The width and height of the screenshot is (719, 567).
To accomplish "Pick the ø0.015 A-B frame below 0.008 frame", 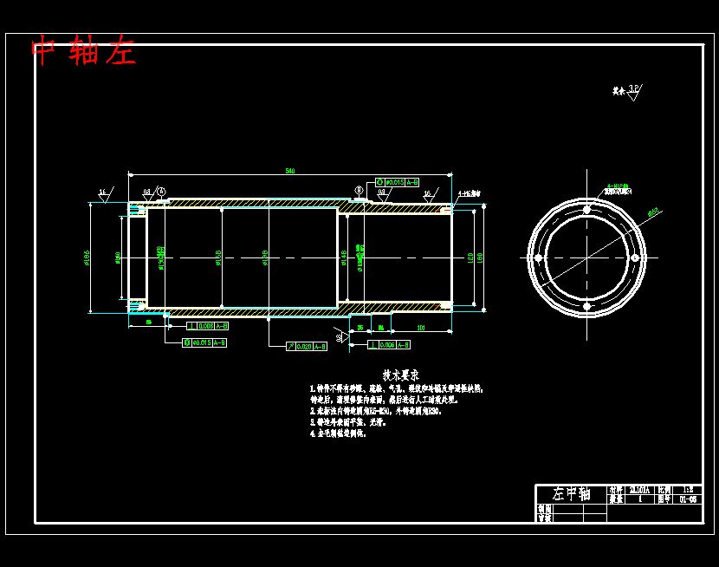I will coord(204,342).
